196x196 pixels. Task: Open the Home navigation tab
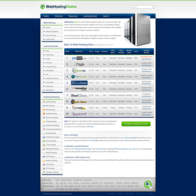pos(46,16)
